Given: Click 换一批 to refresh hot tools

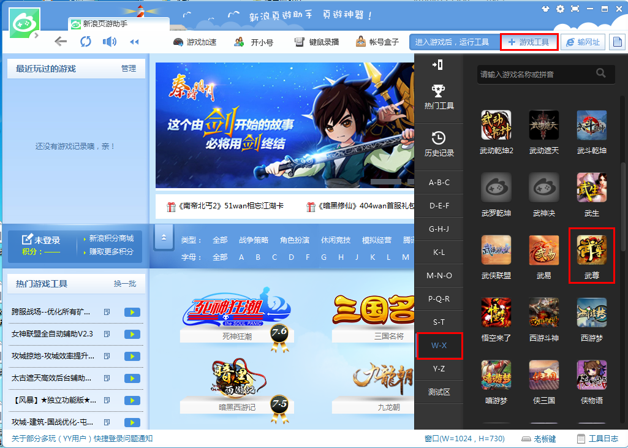Looking at the screenshot, I should [125, 284].
